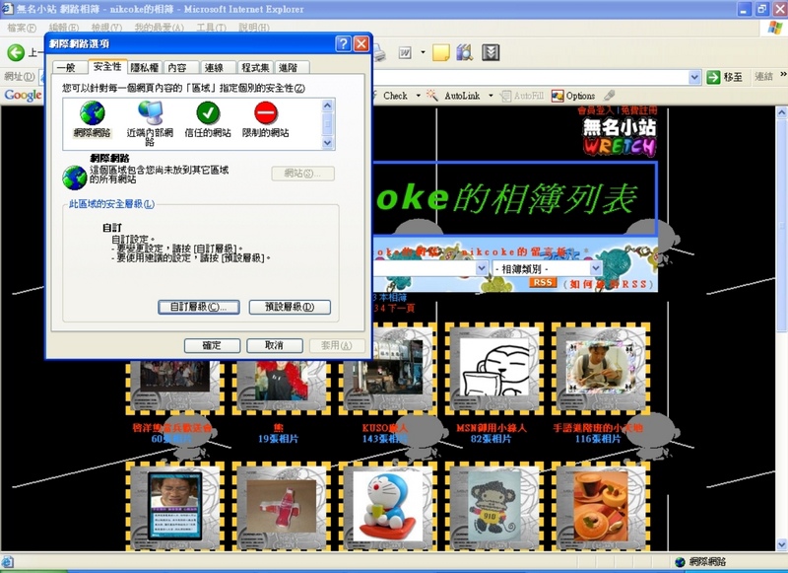Select the Restricted sites red icon
788x573 pixels.
[265, 112]
